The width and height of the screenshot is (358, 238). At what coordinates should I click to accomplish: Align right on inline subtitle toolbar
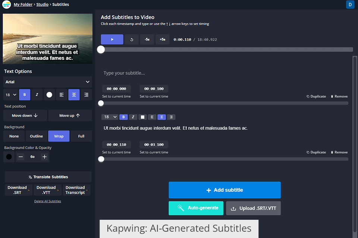tap(171, 117)
